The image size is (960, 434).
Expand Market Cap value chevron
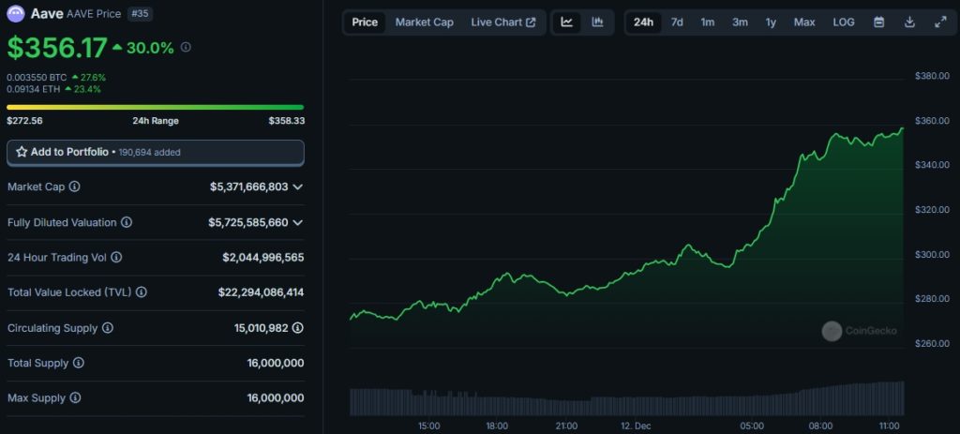[297, 187]
